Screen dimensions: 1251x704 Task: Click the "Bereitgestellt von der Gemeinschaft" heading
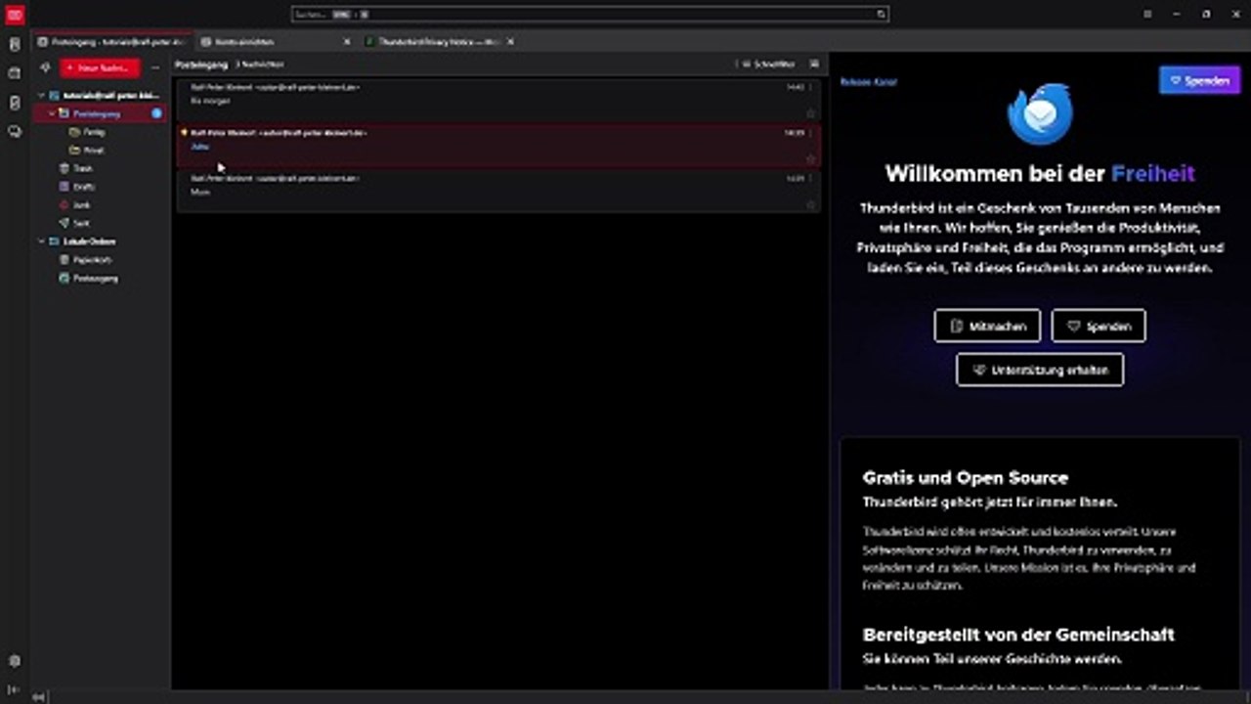[1018, 635]
